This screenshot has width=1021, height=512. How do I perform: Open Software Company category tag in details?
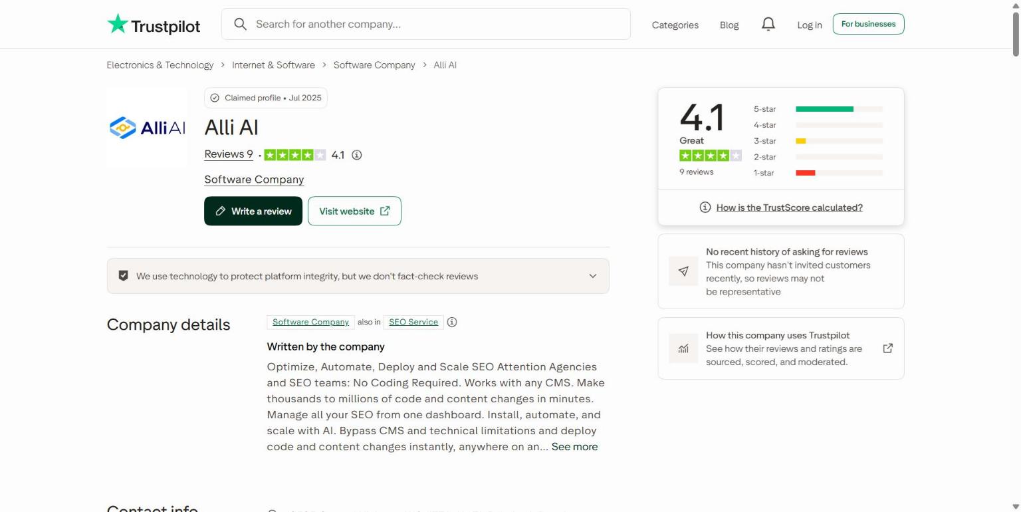point(310,322)
